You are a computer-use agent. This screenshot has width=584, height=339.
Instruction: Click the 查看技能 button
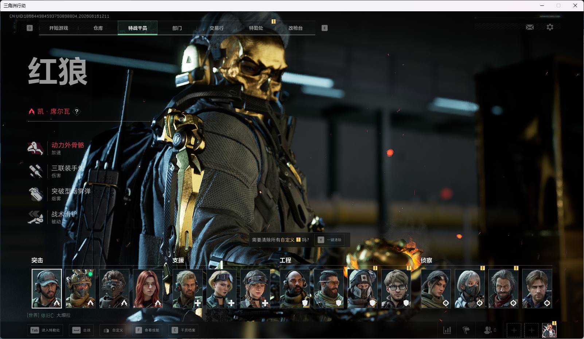click(148, 330)
